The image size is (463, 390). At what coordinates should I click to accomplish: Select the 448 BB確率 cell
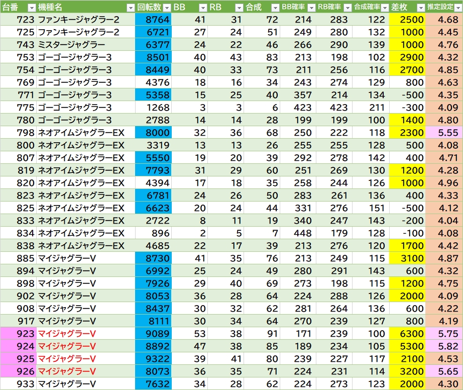(296, 233)
